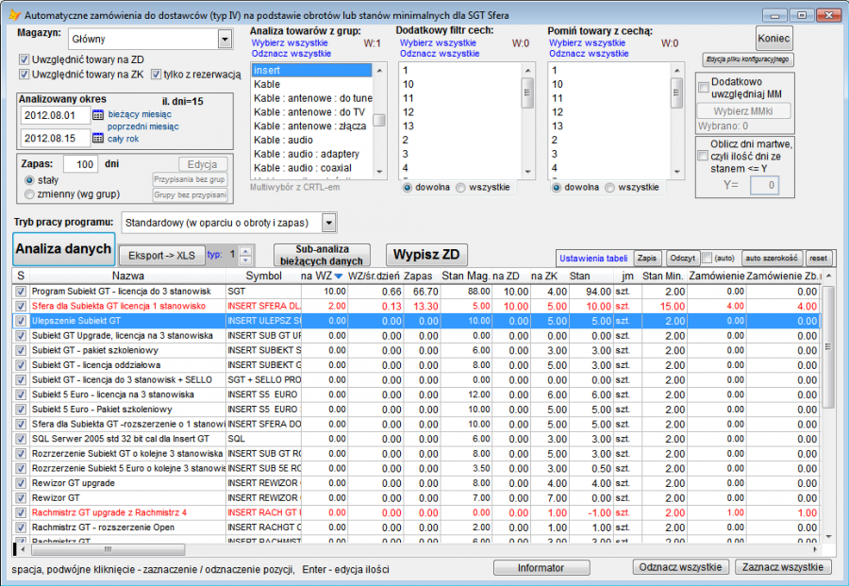849x586 pixels.
Task: Select dowolna under Dodatkowy filtr cech
Action: pos(408,188)
